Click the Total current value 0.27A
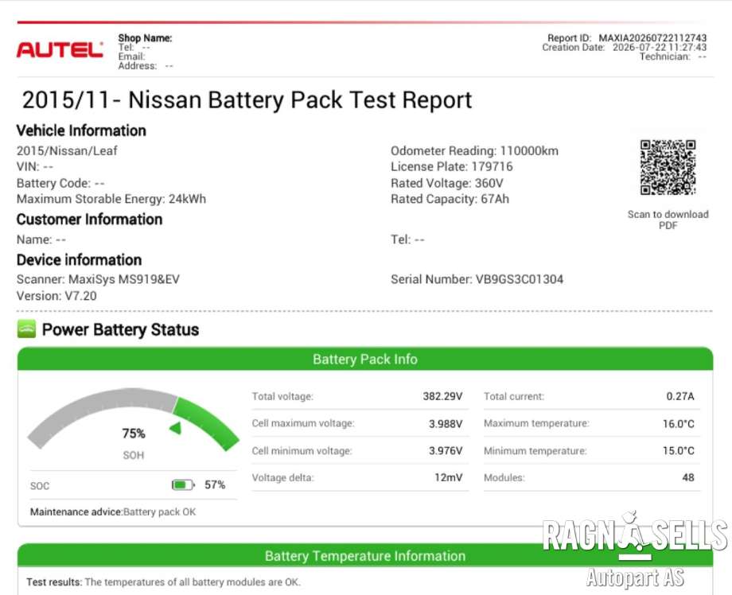This screenshot has height=595, width=732. click(680, 396)
